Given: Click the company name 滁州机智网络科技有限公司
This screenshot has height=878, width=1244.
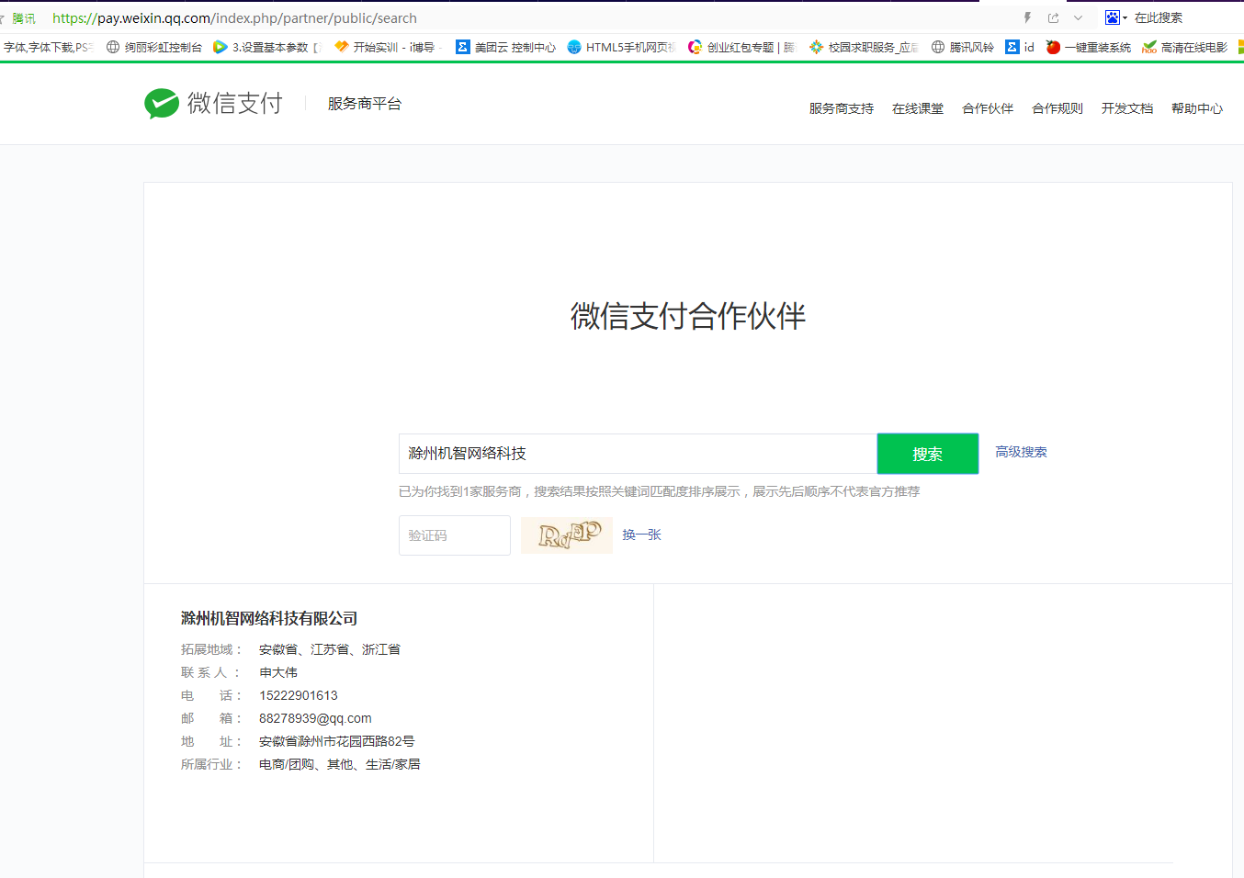Looking at the screenshot, I should [x=269, y=618].
